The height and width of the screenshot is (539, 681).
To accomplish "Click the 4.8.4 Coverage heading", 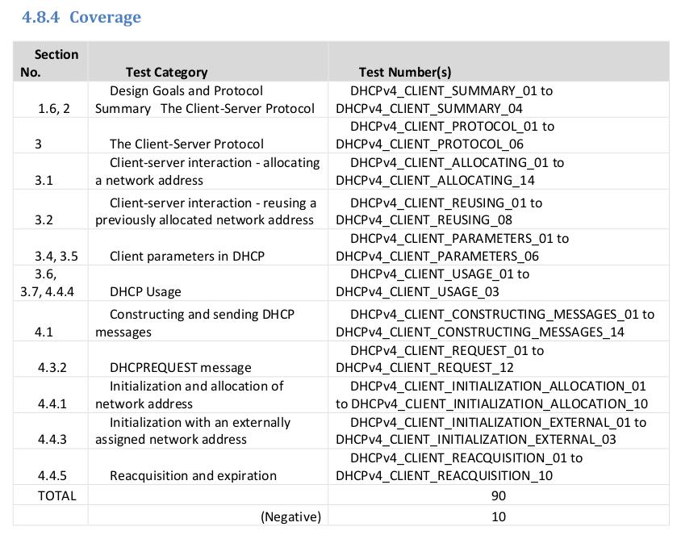I will pyautogui.click(x=77, y=17).
